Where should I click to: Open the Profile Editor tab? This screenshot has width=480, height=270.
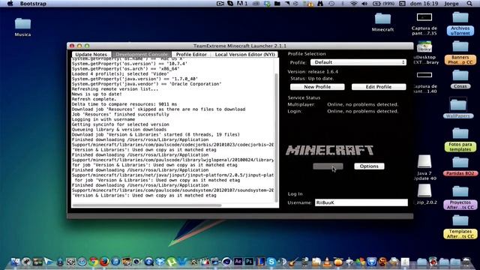point(191,54)
